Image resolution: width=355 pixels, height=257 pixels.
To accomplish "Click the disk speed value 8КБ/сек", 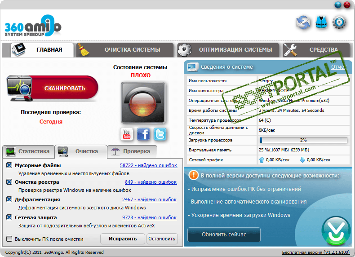I will pyautogui.click(x=267, y=130).
